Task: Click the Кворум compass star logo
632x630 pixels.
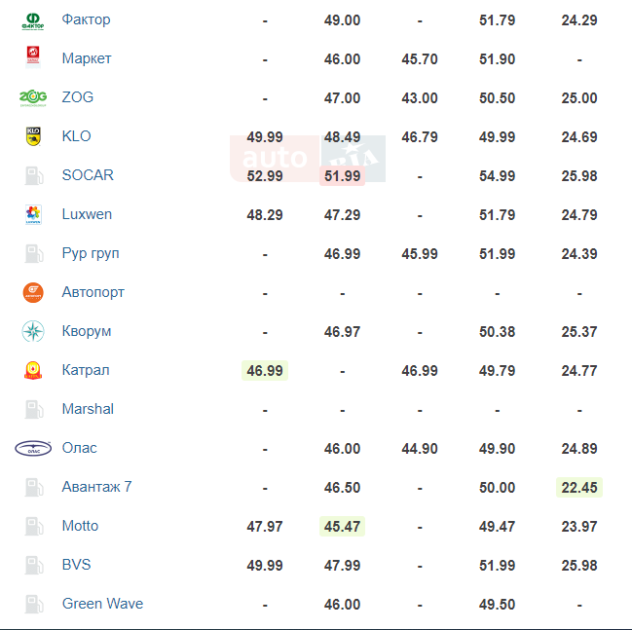Action: point(33,331)
